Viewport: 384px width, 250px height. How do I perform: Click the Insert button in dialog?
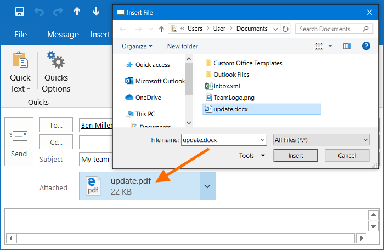point(296,156)
